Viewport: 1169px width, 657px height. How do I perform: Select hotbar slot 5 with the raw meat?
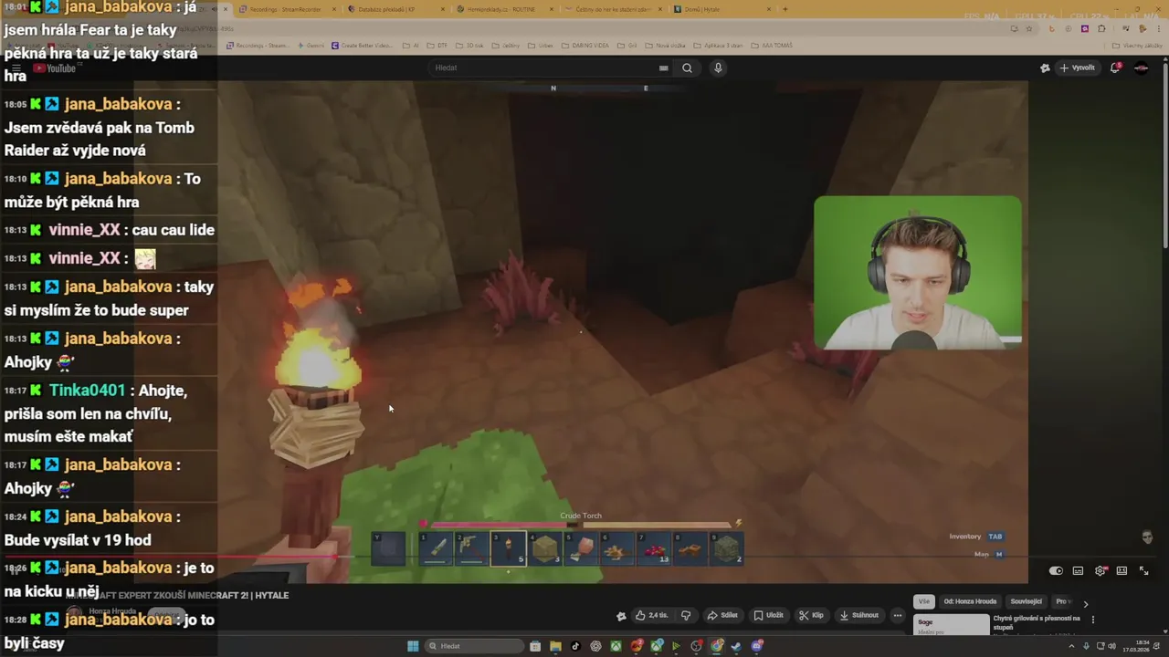point(582,548)
